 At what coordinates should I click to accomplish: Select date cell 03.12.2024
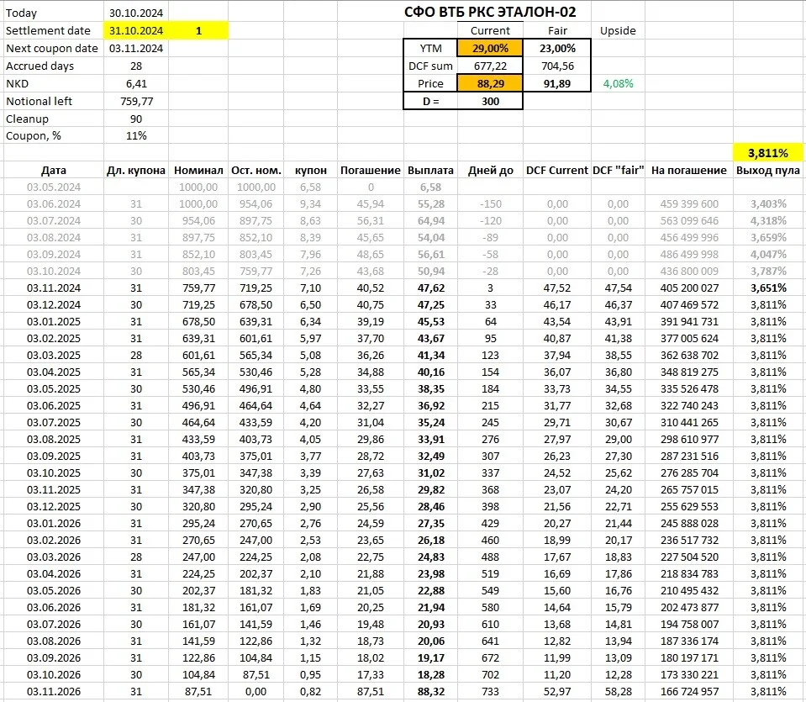54,305
